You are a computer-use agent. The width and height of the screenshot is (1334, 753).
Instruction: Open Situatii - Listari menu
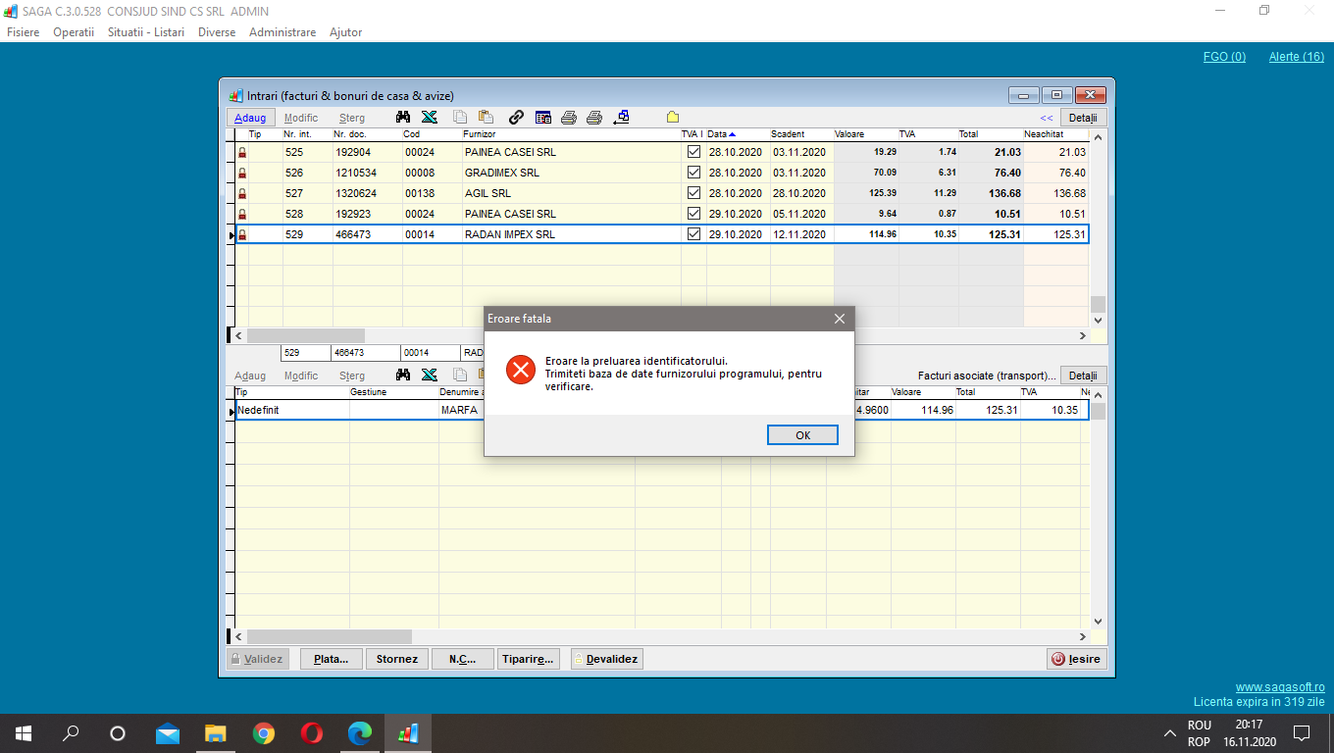click(146, 32)
